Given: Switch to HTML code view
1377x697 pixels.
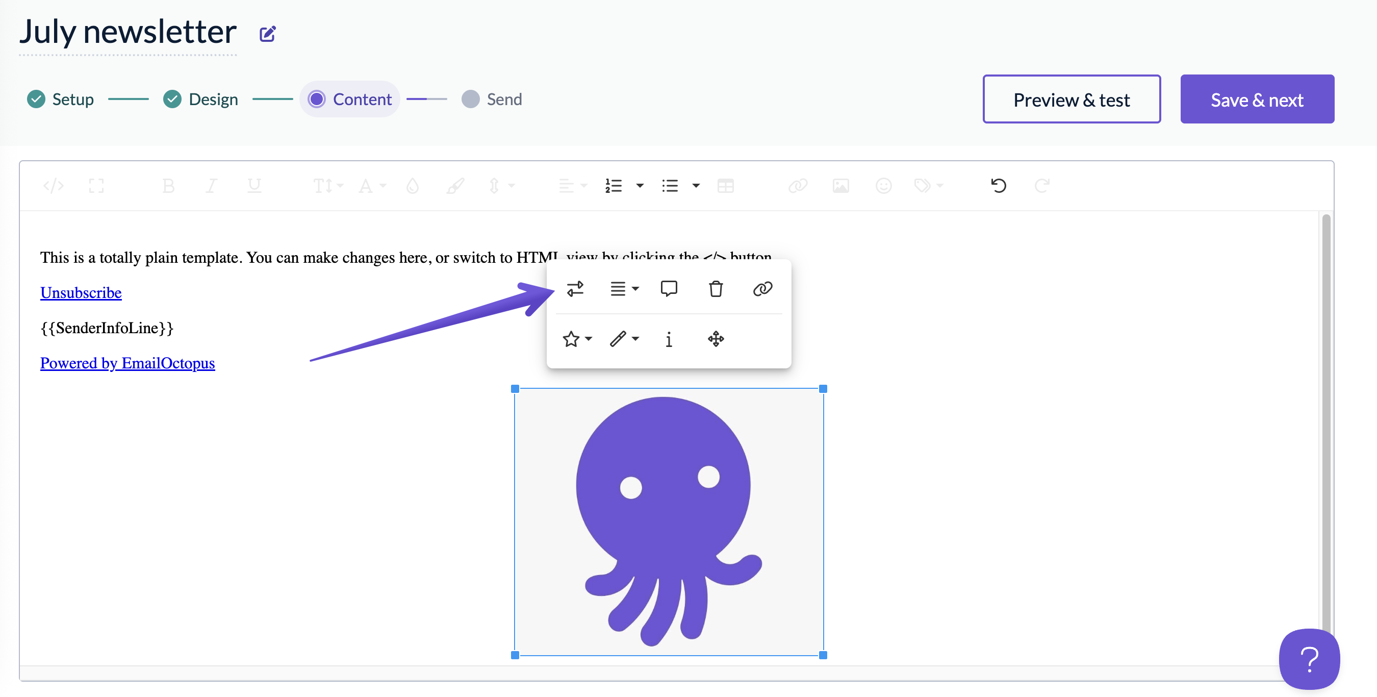Looking at the screenshot, I should tap(54, 186).
